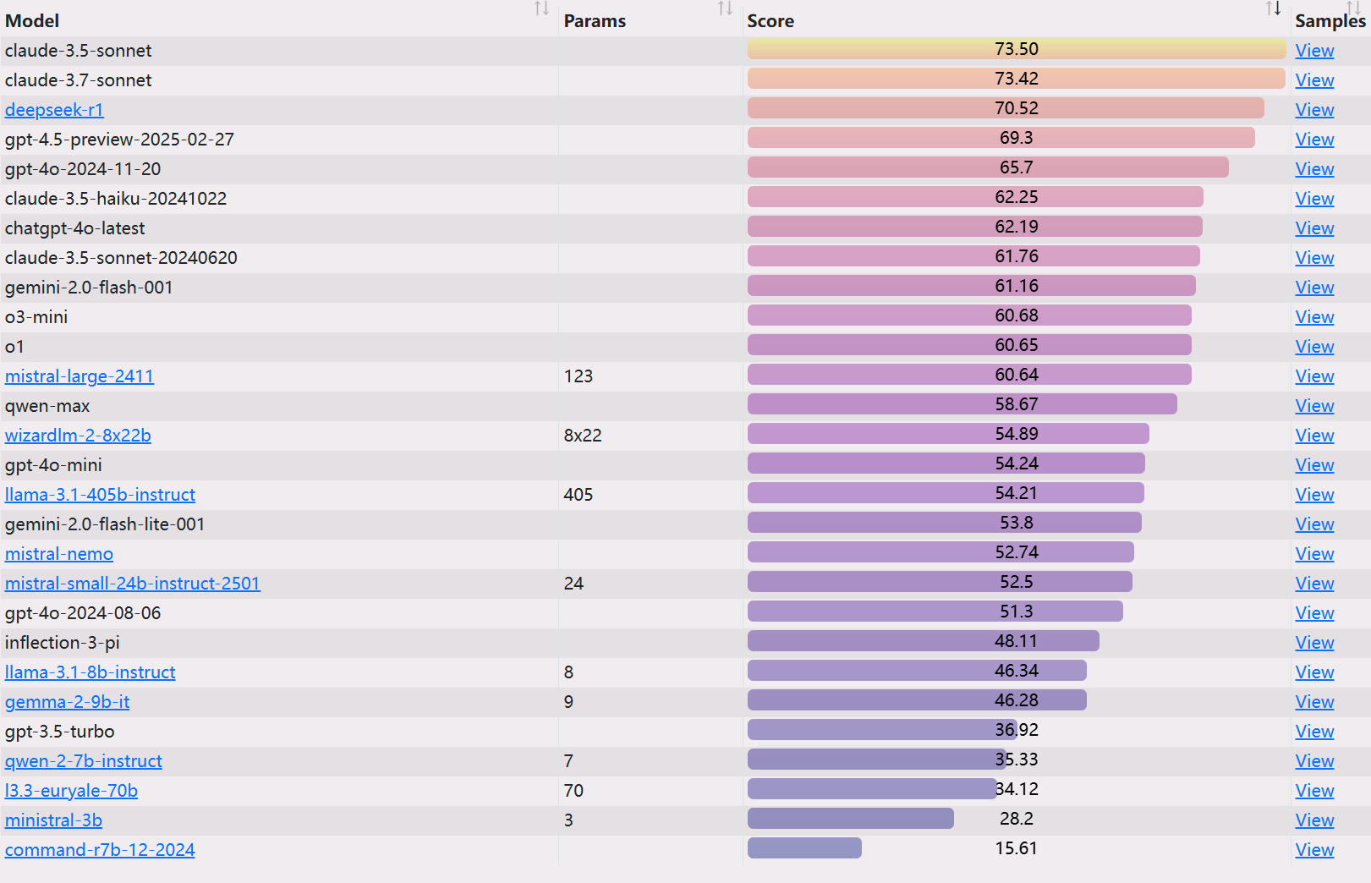Click the Params column sort arrows icon
This screenshot has width=1371, height=883.
tap(725, 8)
